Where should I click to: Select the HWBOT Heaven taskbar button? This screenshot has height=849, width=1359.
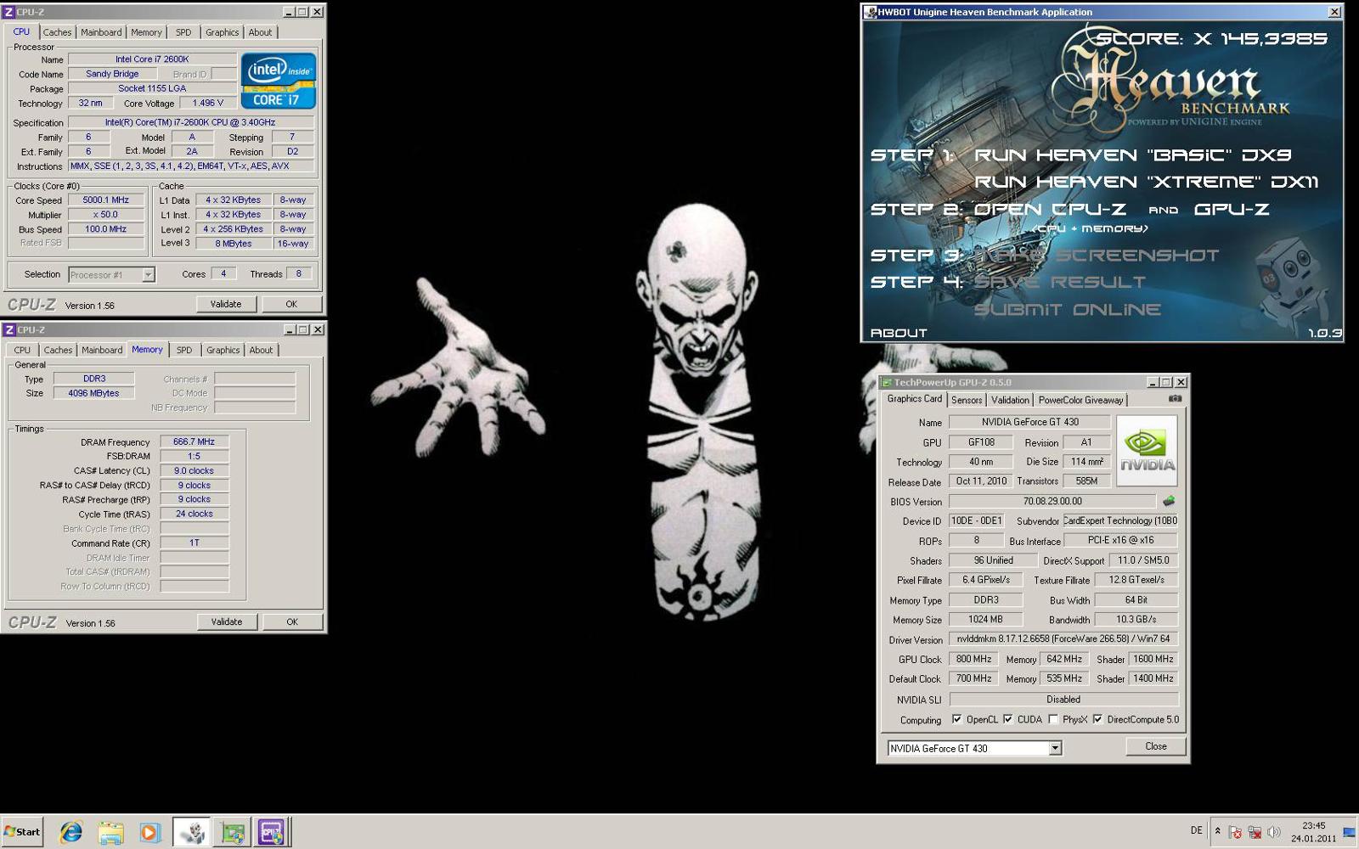click(192, 832)
